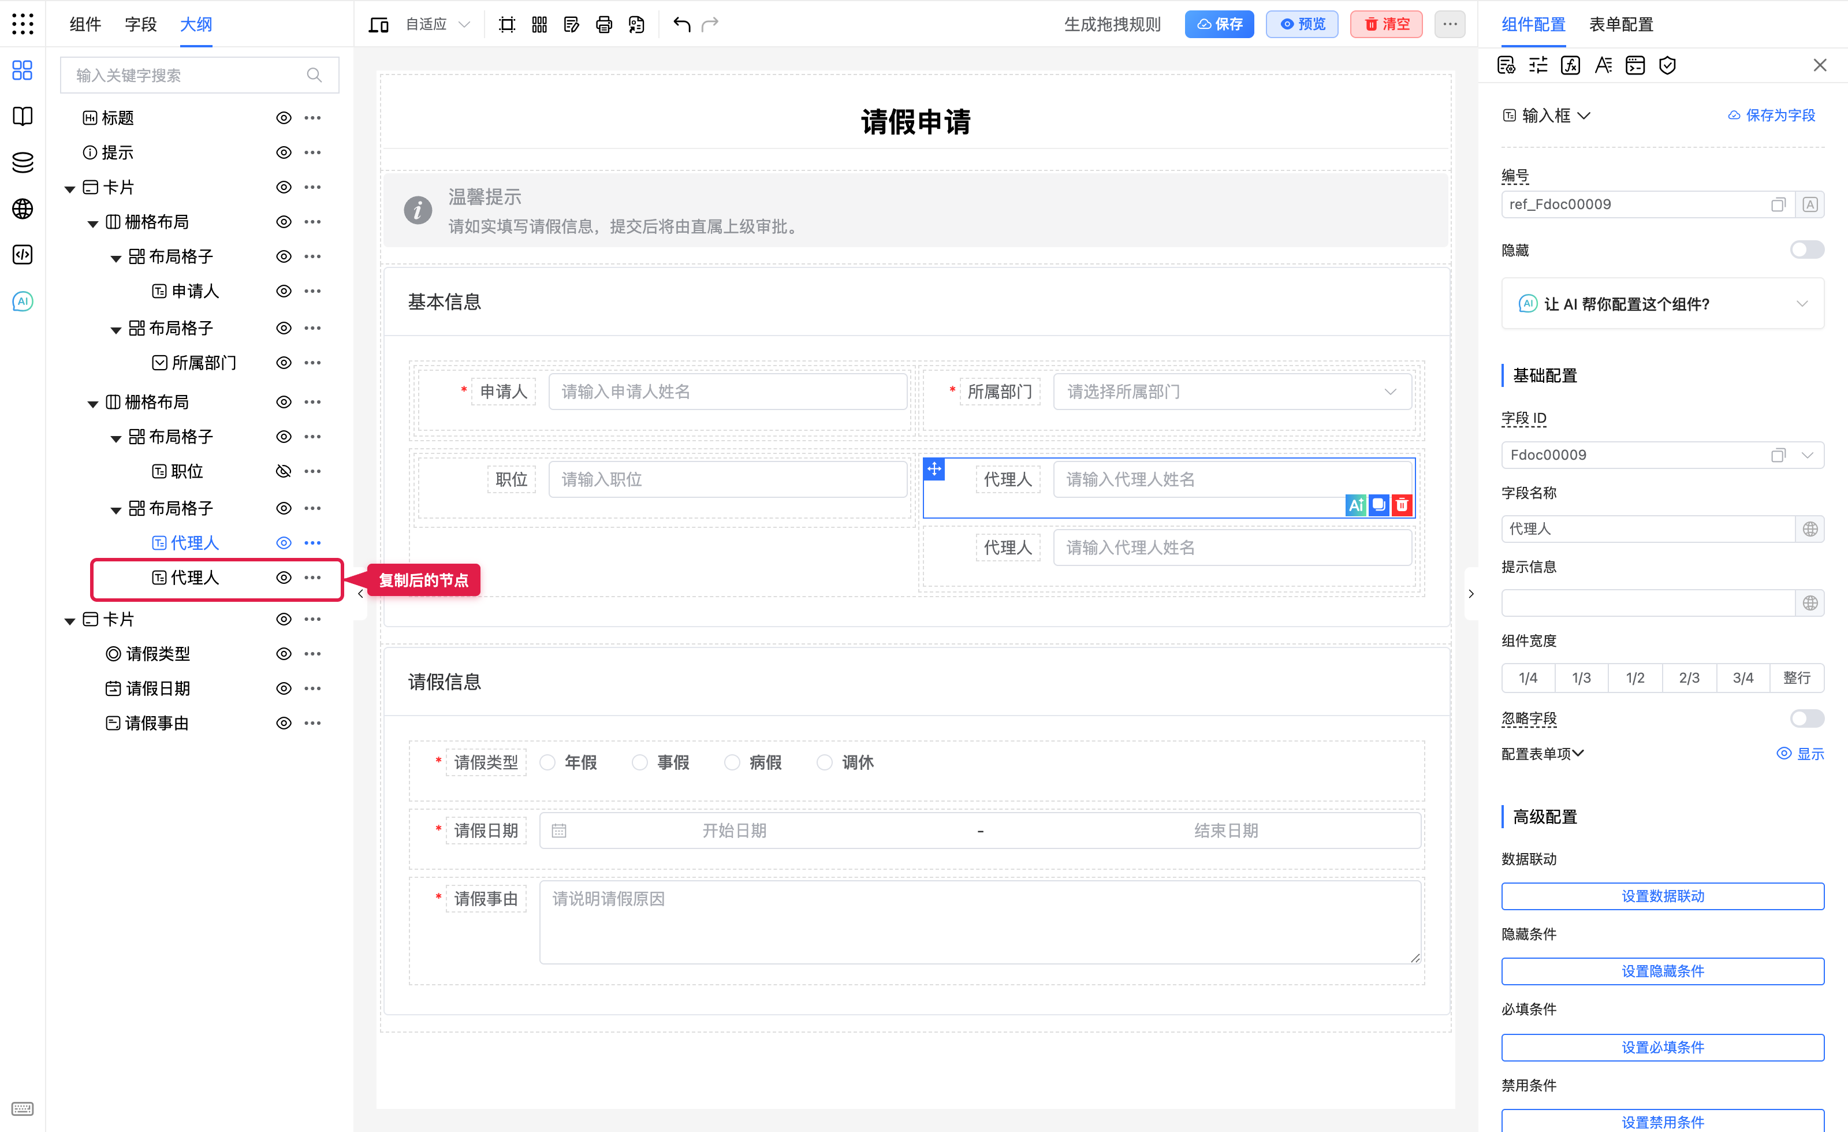Click the undo arrow in toolbar
The height and width of the screenshot is (1132, 1848).
point(681,24)
